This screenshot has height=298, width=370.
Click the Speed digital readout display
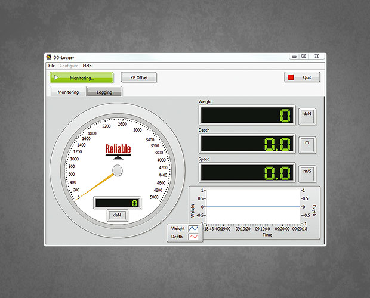click(x=246, y=173)
